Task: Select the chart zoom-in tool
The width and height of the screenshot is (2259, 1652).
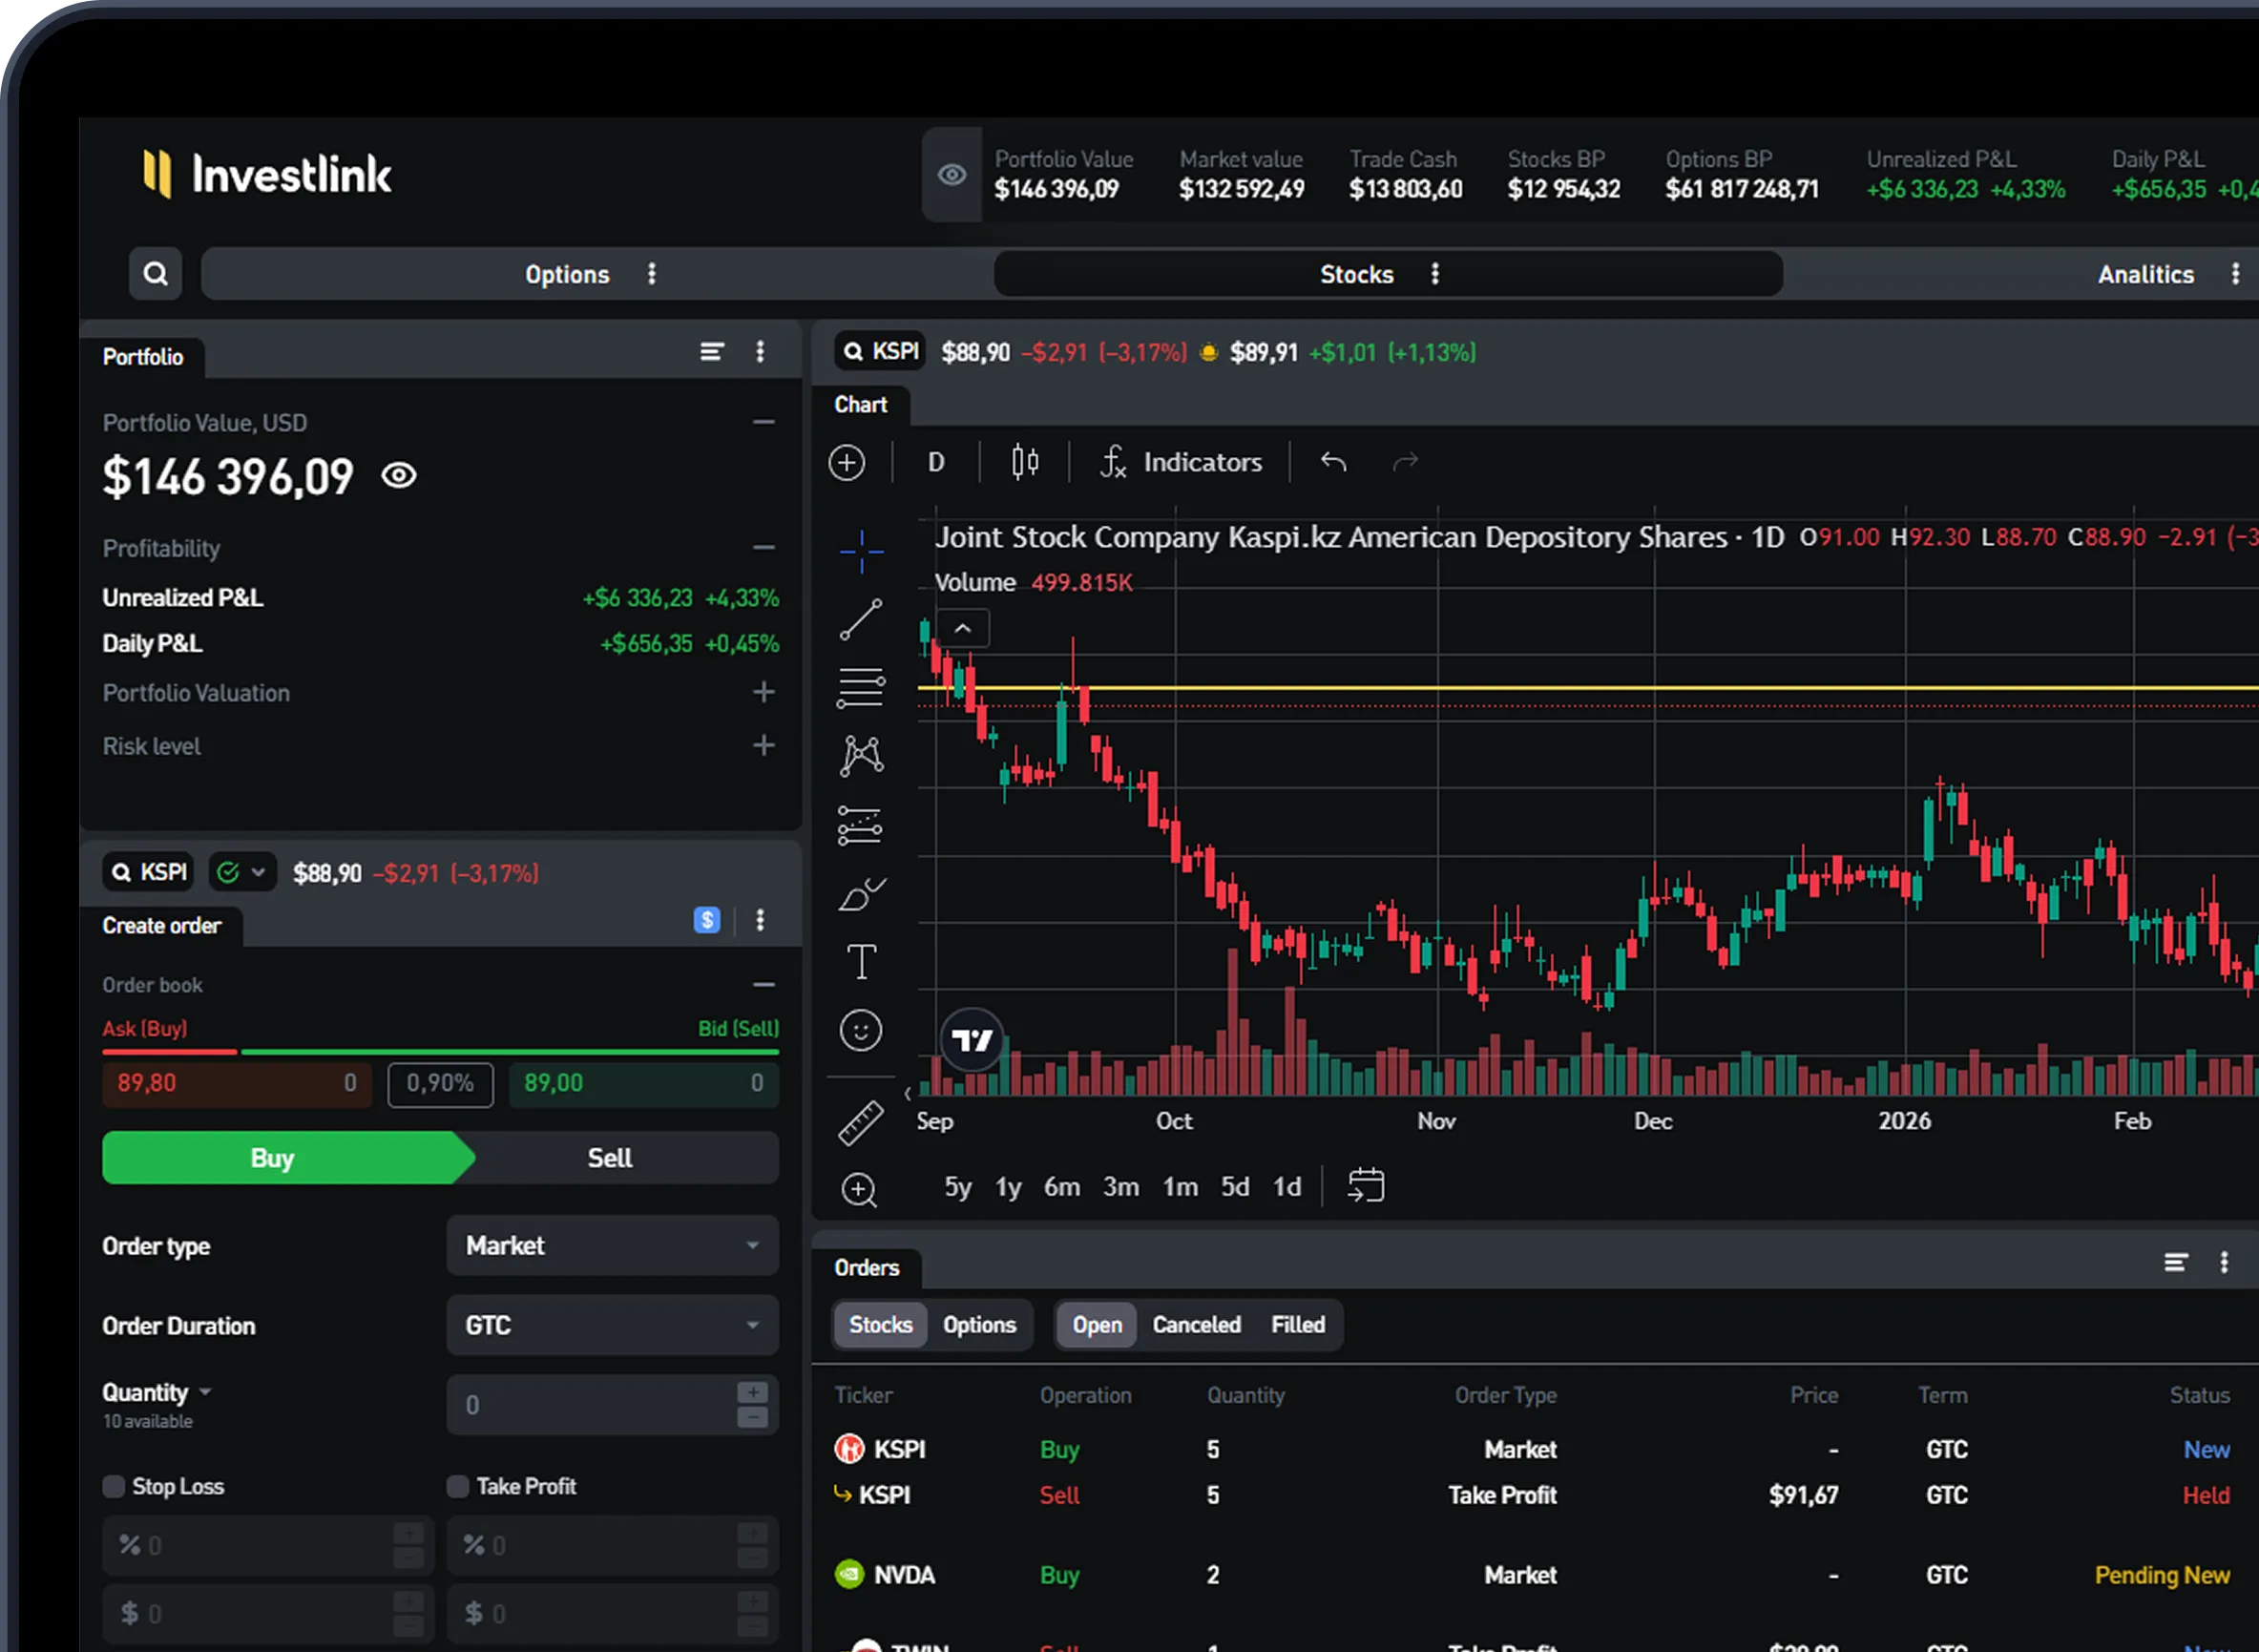Action: point(859,1190)
